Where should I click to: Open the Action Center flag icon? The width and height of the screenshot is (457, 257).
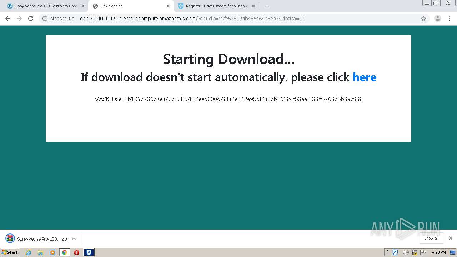[423, 252]
